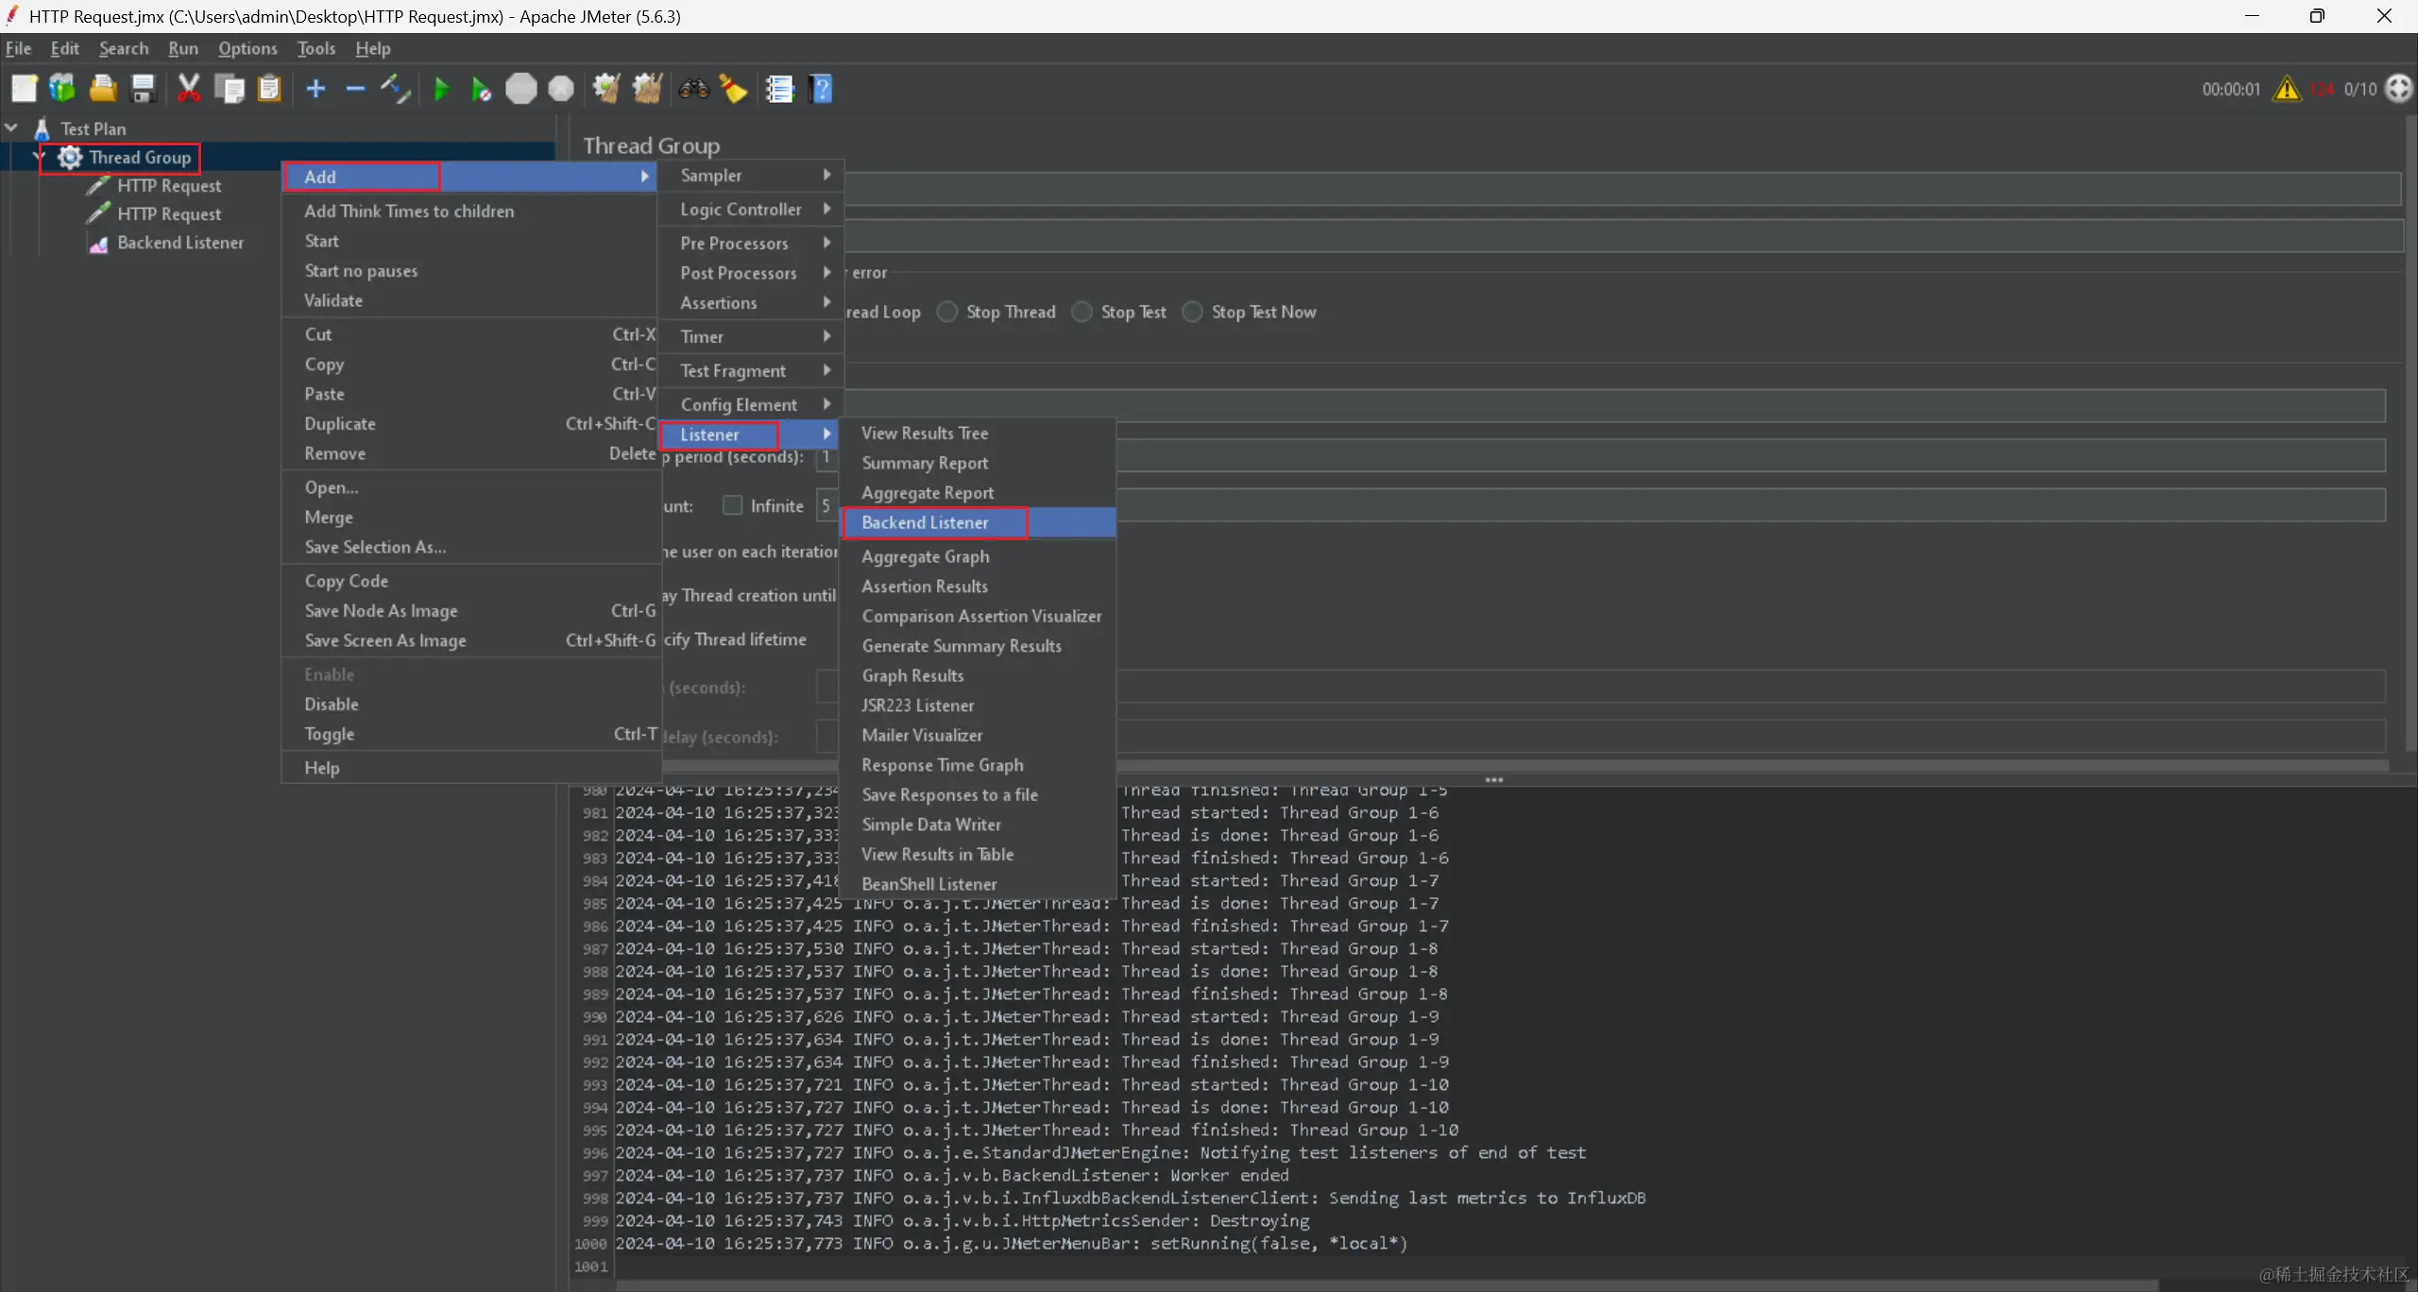Click the binoculars Search icon
Screen dimensions: 2418x1292
pyautogui.click(x=693, y=90)
